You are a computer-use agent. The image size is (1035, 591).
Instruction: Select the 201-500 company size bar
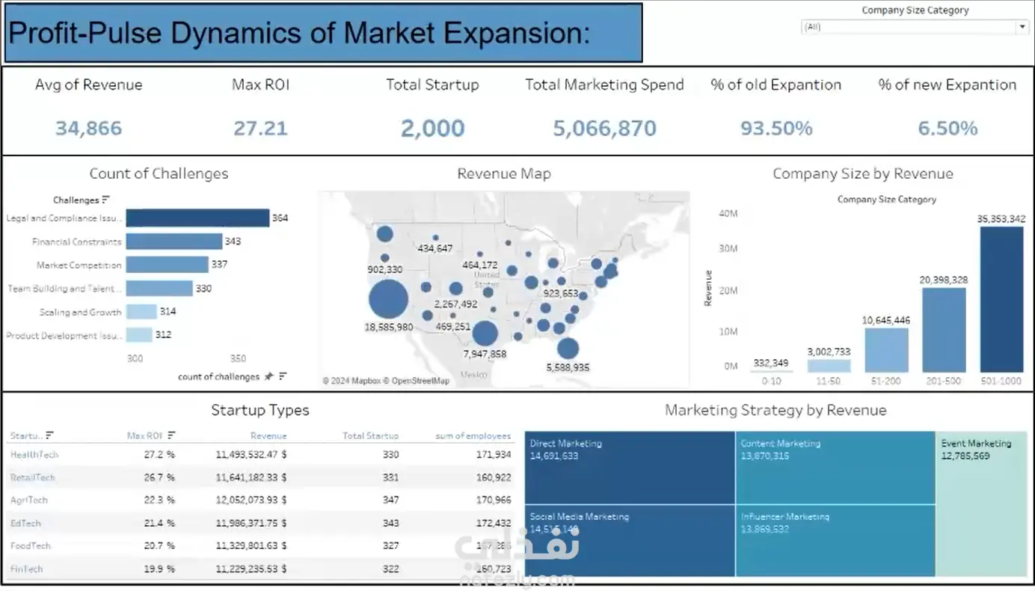click(x=944, y=330)
